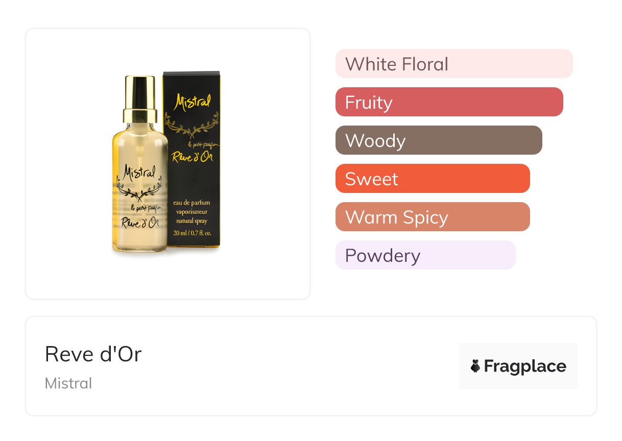Image resolution: width=622 pixels, height=441 pixels.
Task: Choose the brown Woody accord bar
Action: tap(438, 140)
